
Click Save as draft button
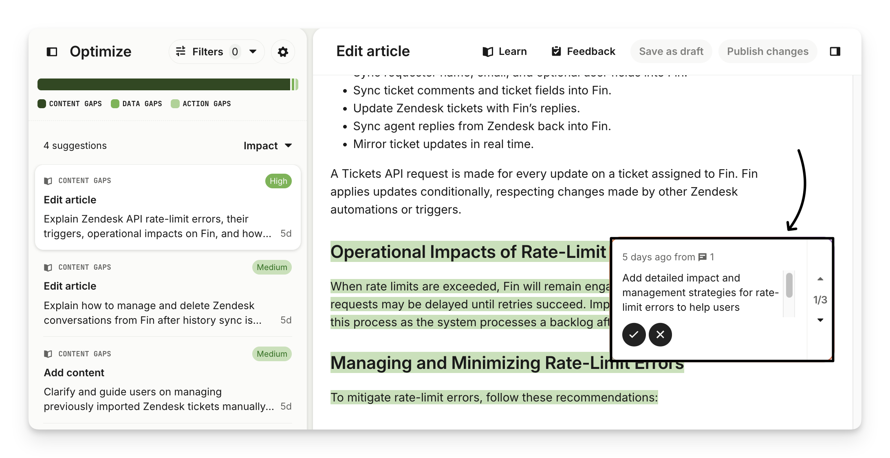[x=671, y=51]
